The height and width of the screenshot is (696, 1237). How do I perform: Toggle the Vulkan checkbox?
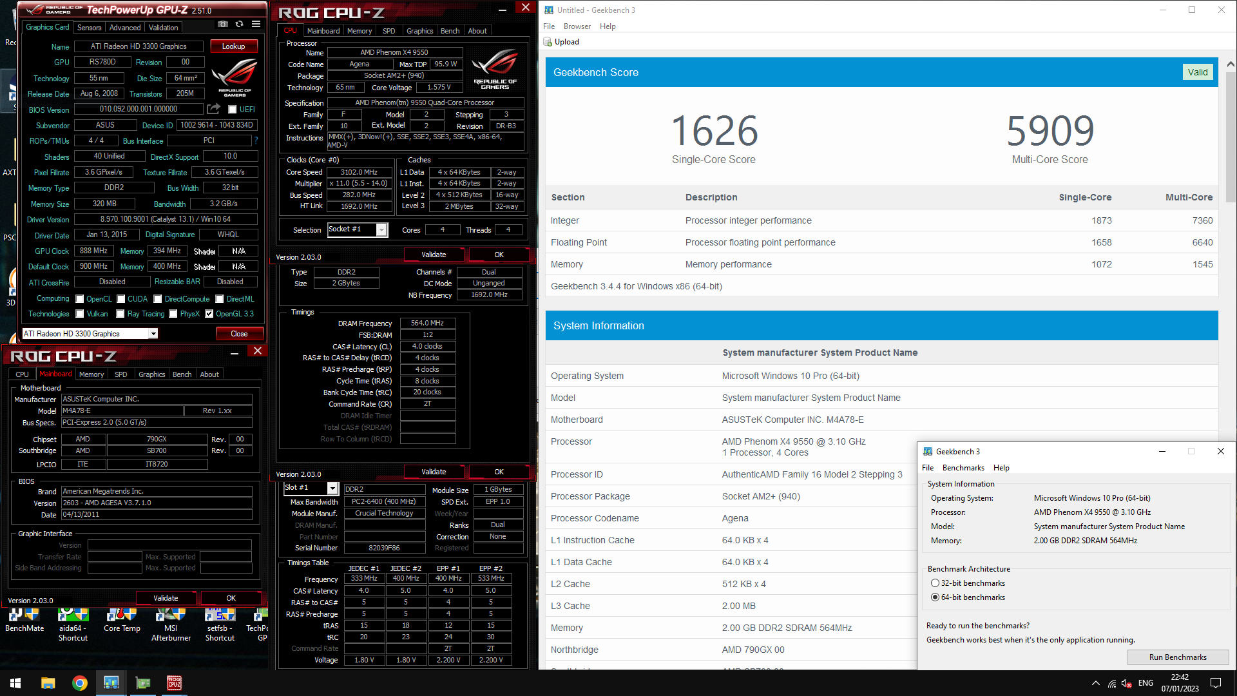point(80,314)
